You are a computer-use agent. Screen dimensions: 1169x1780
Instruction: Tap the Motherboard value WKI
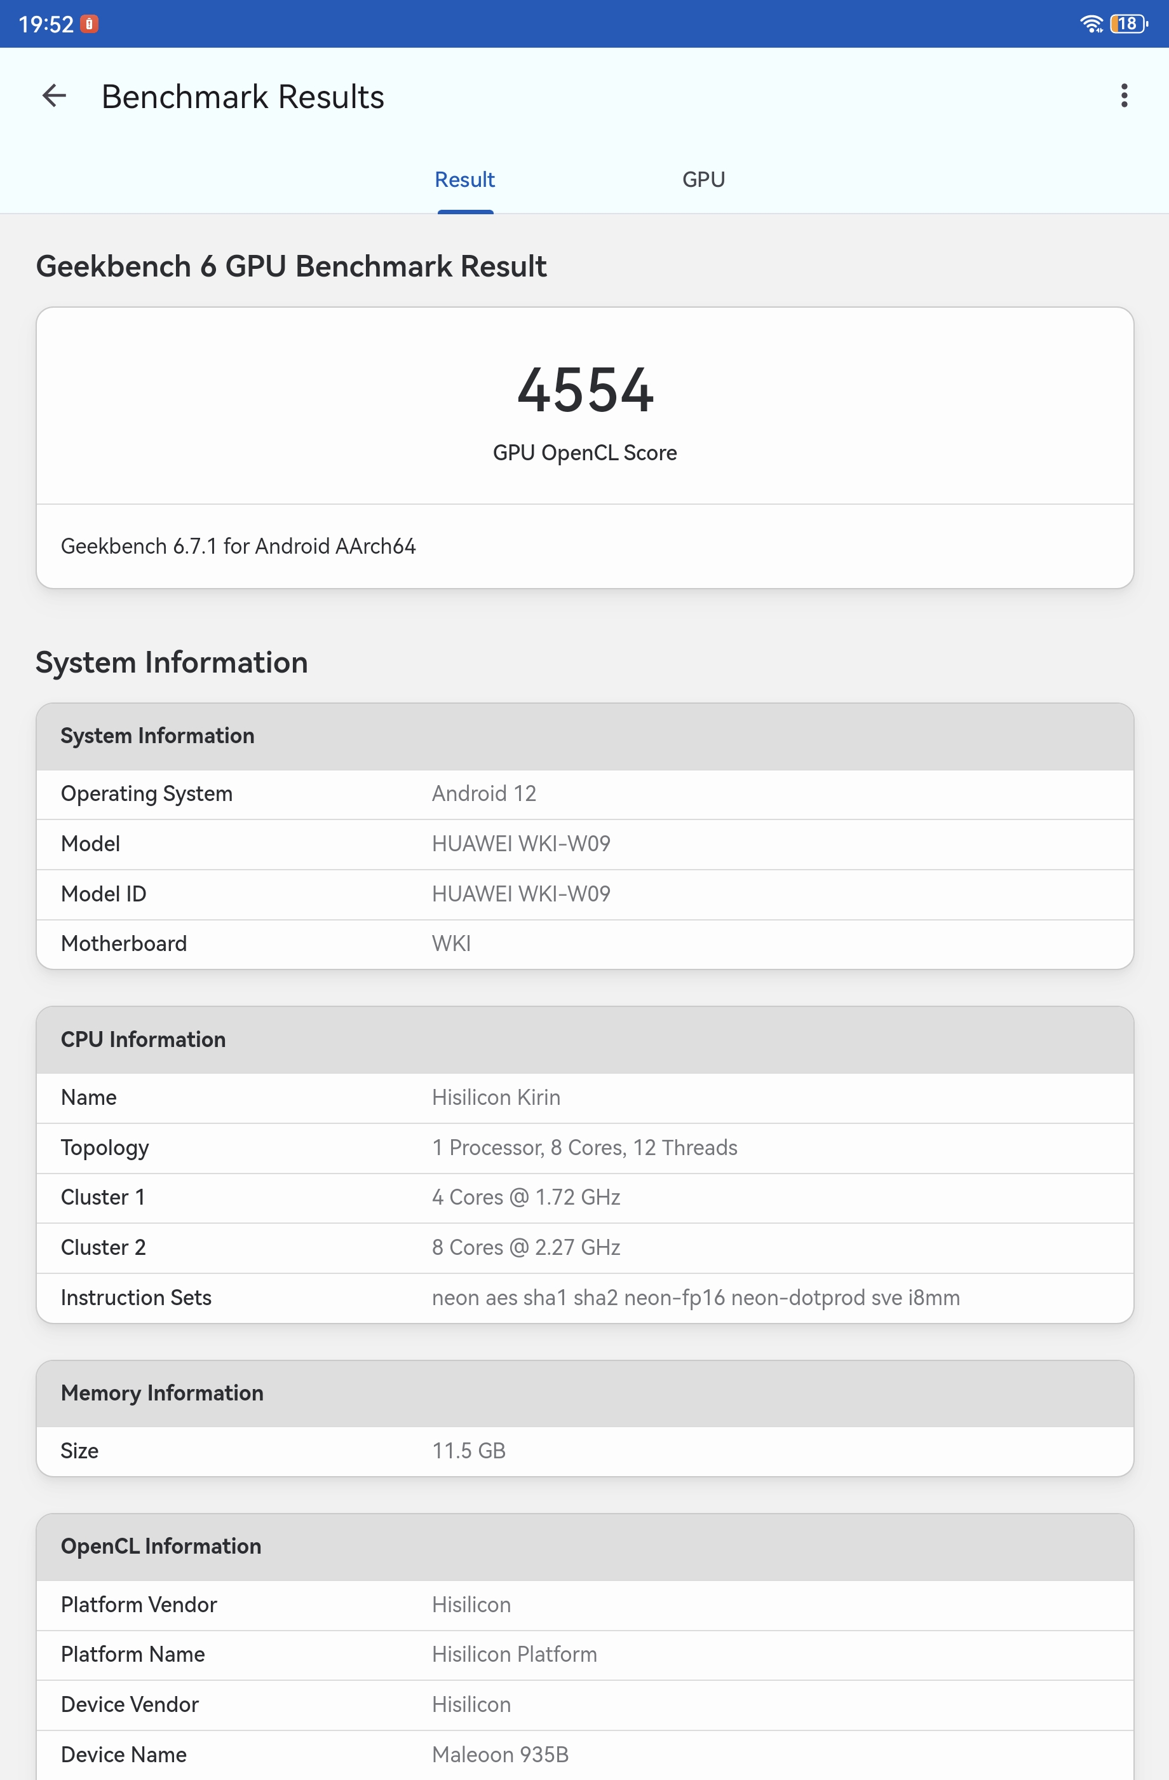(x=450, y=944)
